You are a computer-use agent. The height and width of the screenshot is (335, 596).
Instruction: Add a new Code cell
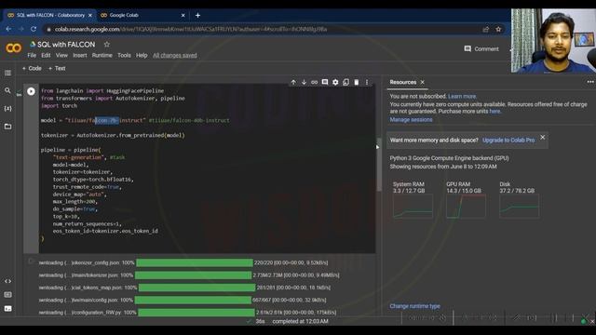pos(32,68)
